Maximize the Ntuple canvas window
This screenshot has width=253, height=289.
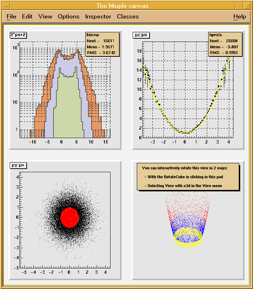[x=247, y=6]
